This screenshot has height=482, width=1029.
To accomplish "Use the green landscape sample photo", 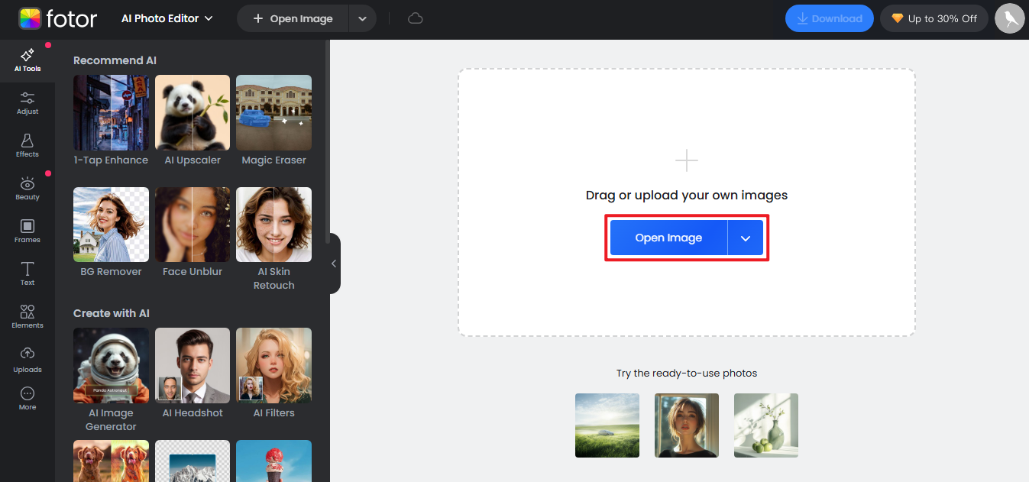I will tap(607, 425).
